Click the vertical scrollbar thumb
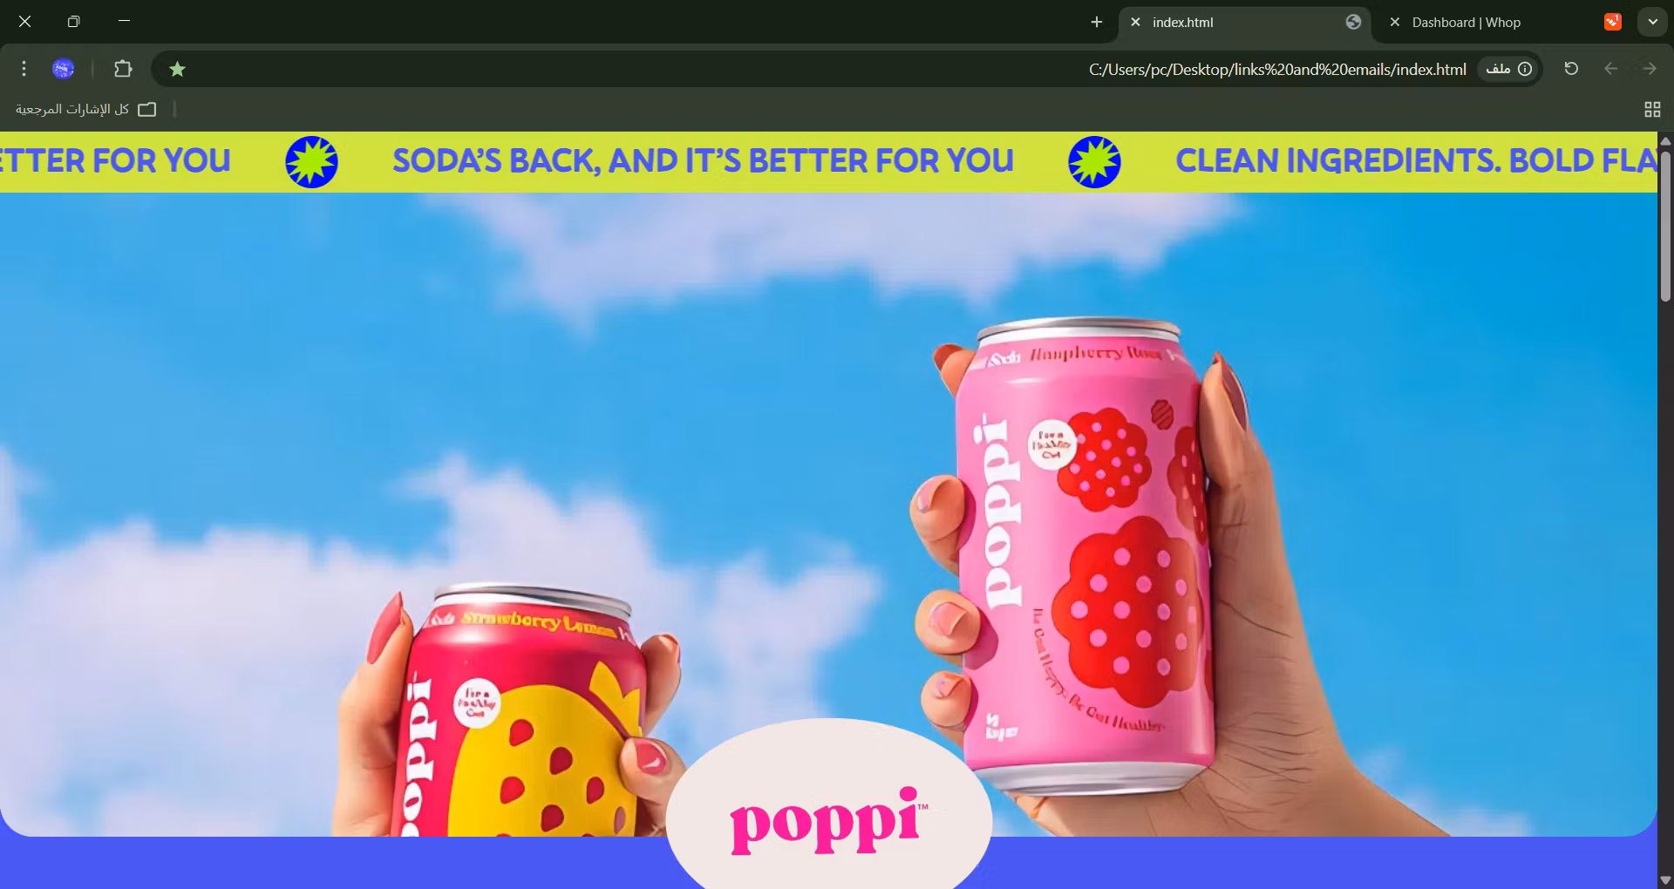This screenshot has height=889, width=1674. click(x=1665, y=227)
